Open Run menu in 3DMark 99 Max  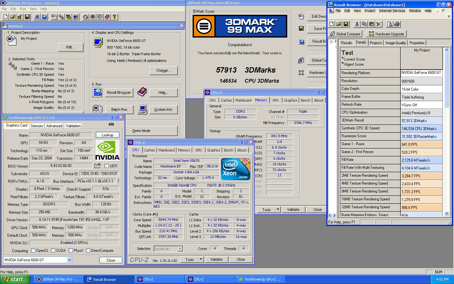(23, 9)
